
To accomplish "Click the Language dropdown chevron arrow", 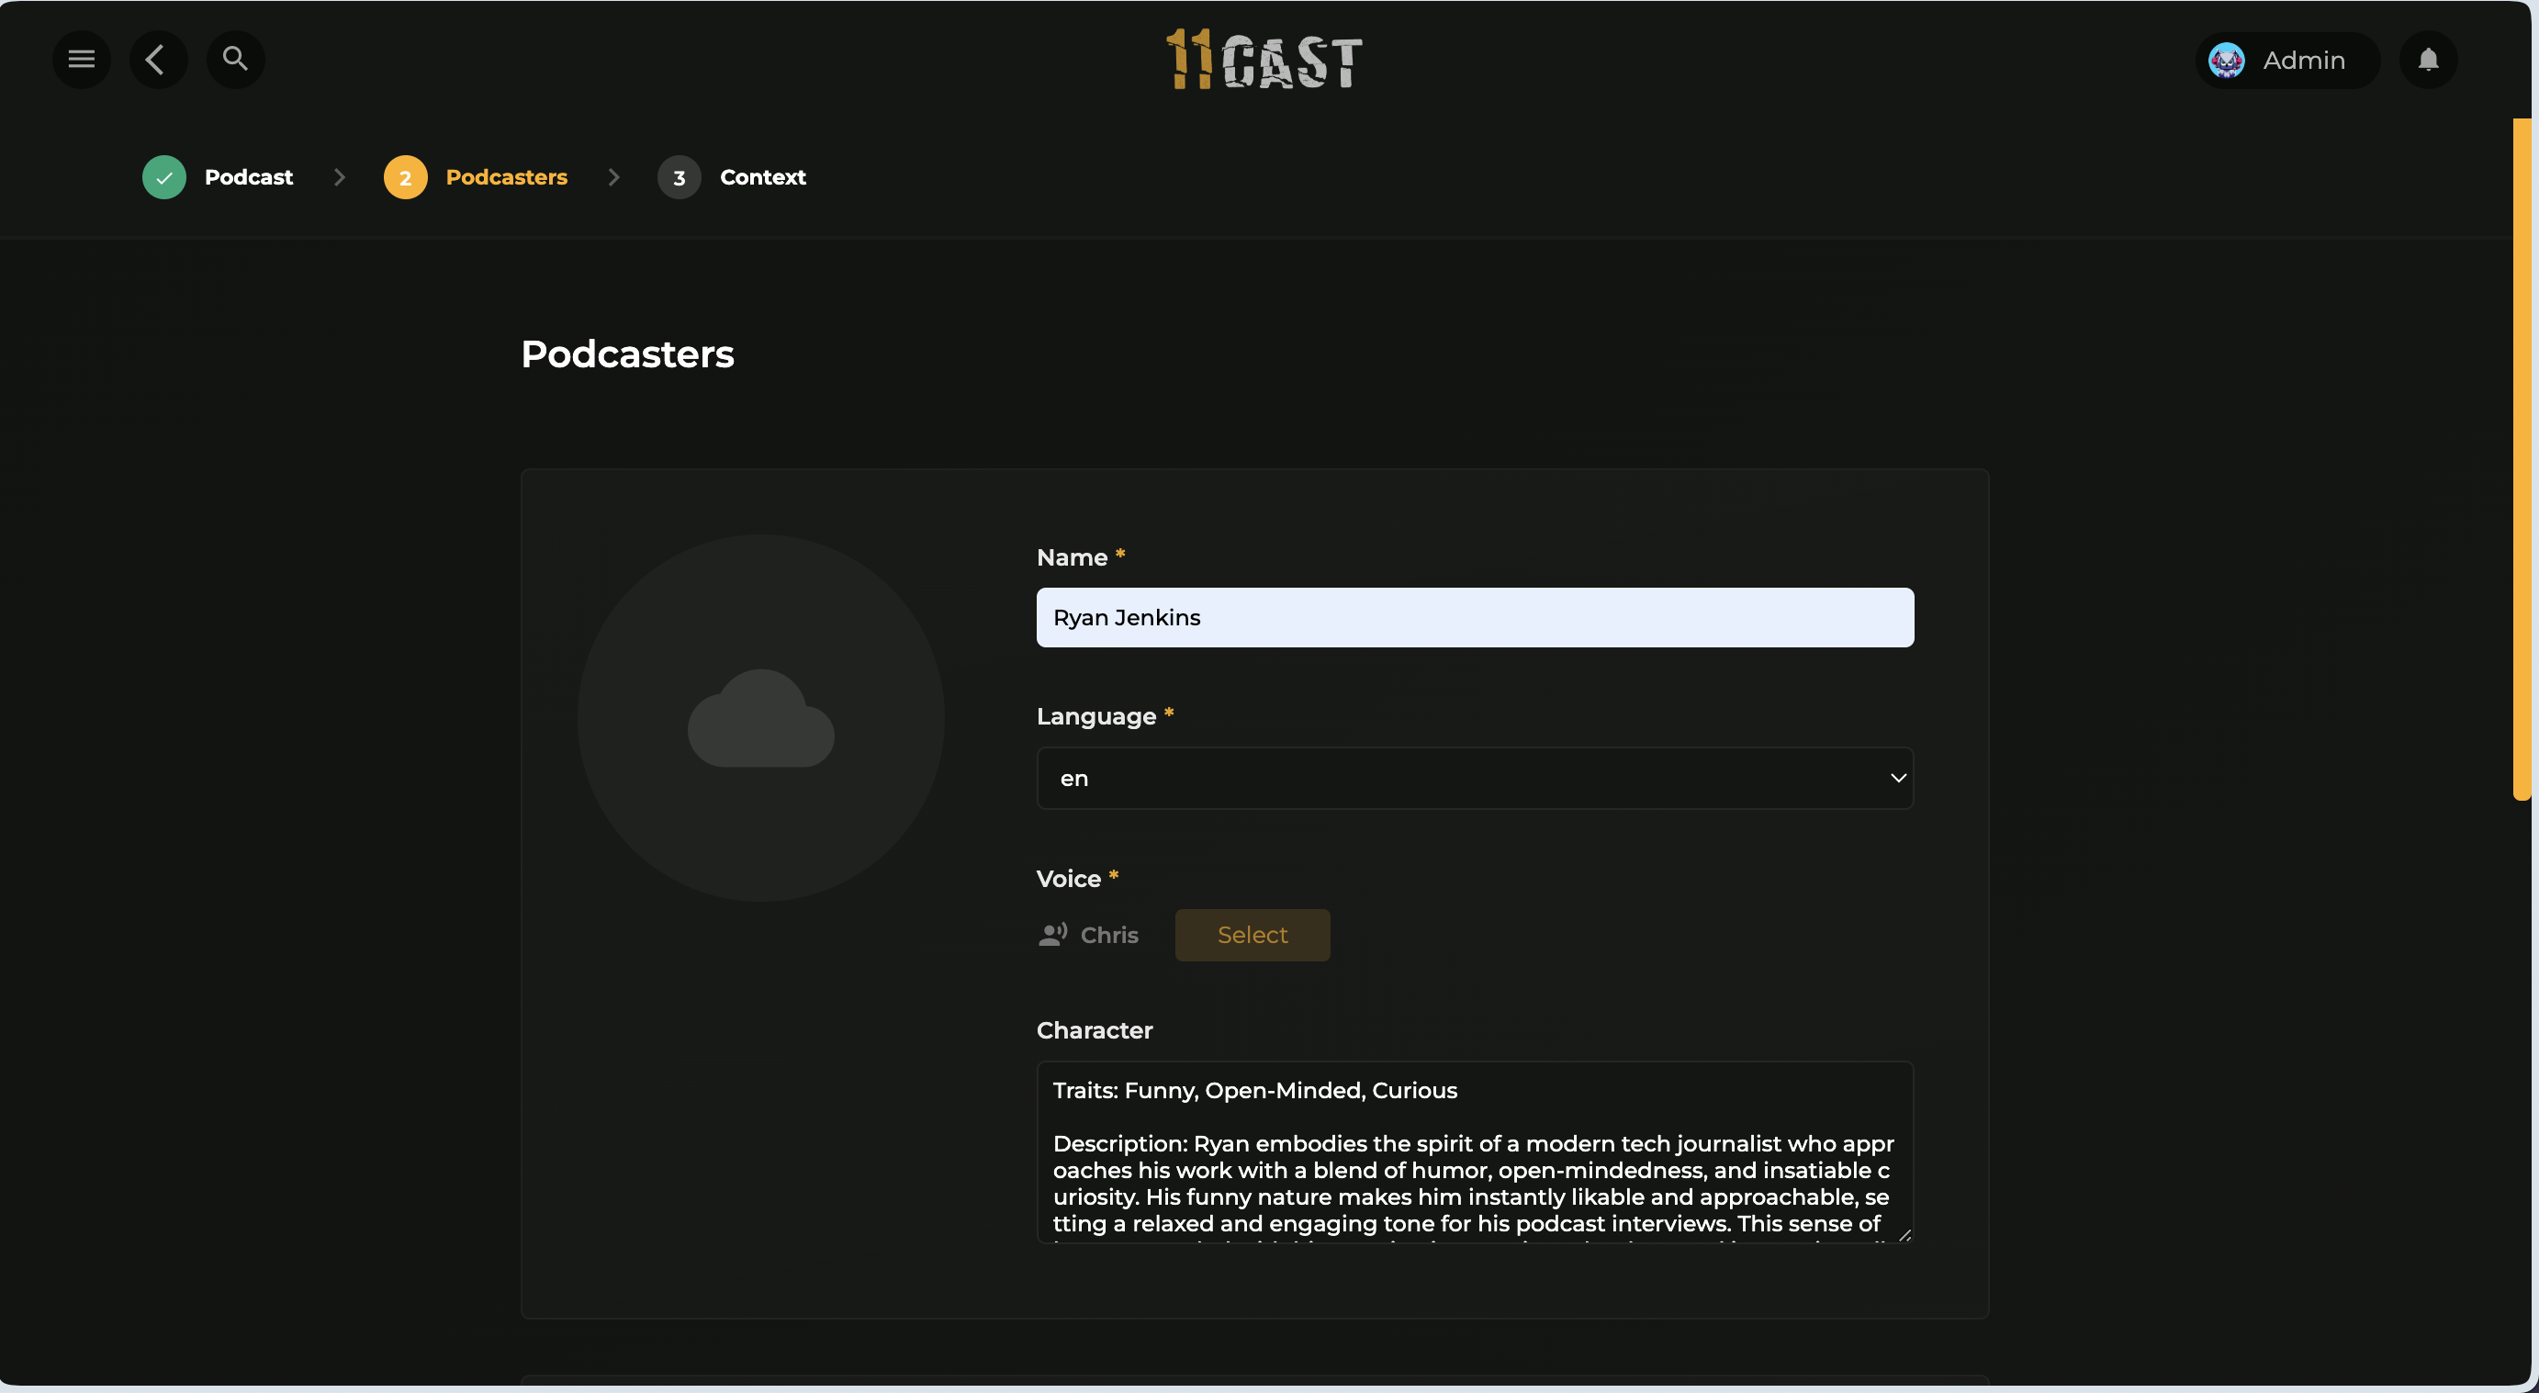I will (x=1897, y=778).
